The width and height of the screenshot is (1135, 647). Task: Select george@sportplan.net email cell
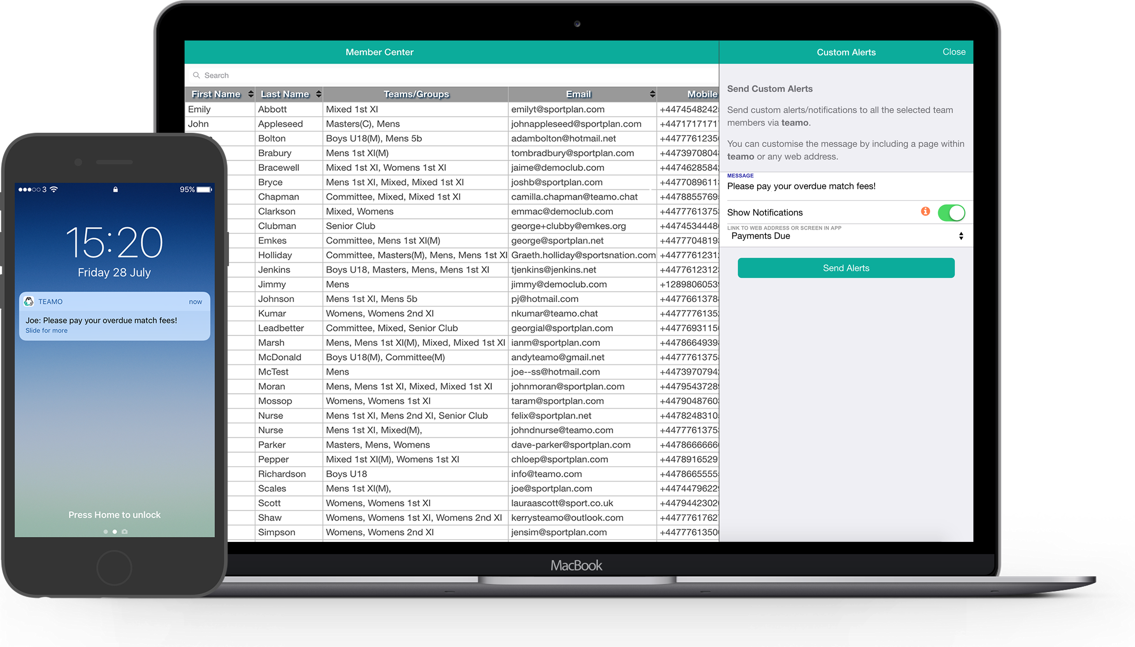(x=582, y=241)
